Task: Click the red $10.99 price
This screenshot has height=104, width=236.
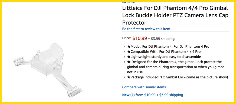Action: point(140,38)
